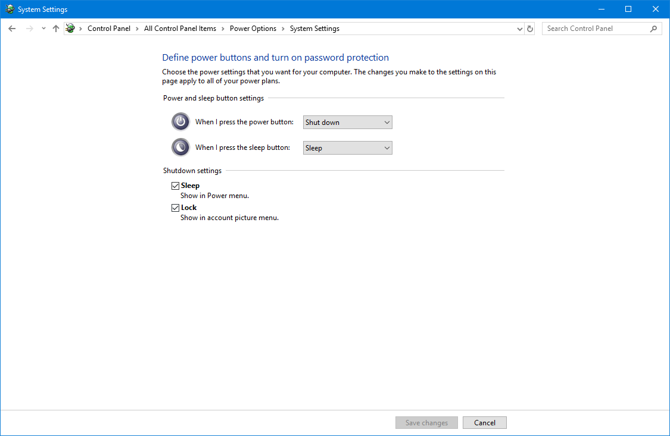Navigate to All Control Panel Items breadcrumb
The image size is (670, 436).
click(x=180, y=29)
